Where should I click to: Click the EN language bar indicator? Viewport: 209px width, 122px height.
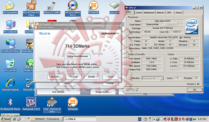140,119
